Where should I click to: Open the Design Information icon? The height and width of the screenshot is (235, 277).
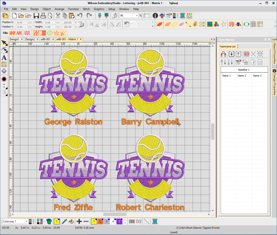pos(155,16)
